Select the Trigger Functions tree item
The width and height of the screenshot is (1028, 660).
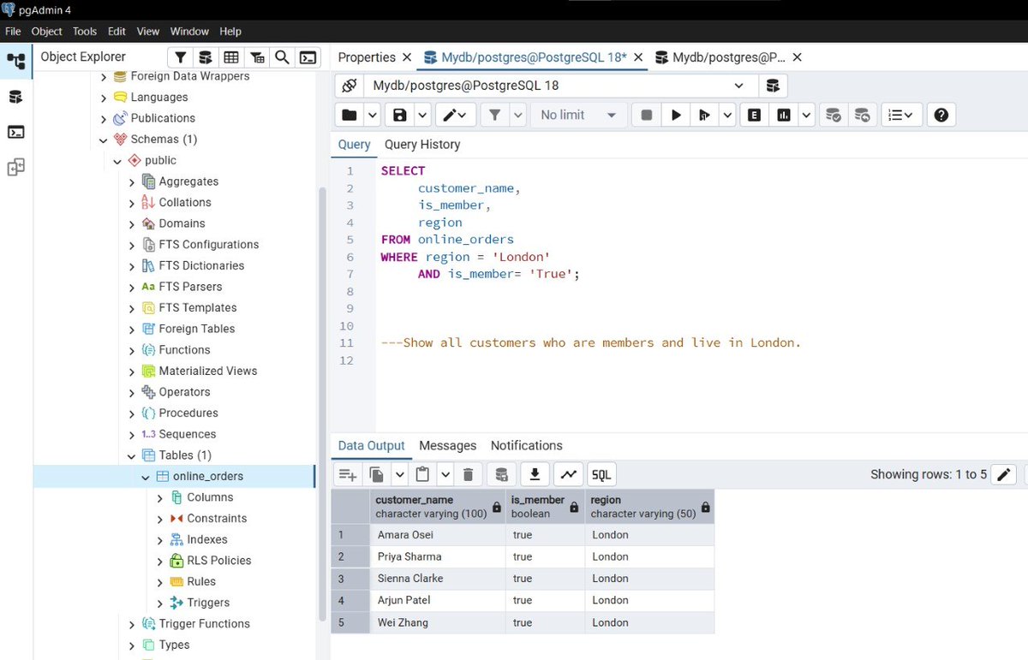(x=205, y=624)
